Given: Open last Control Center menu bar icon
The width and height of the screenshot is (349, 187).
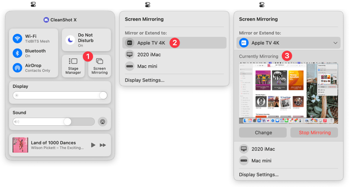Looking at the screenshot, I should coord(262,4).
